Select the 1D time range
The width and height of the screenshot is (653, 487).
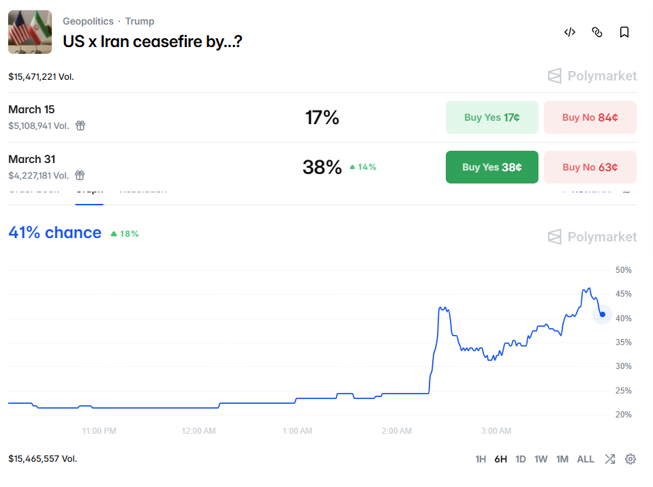point(521,459)
